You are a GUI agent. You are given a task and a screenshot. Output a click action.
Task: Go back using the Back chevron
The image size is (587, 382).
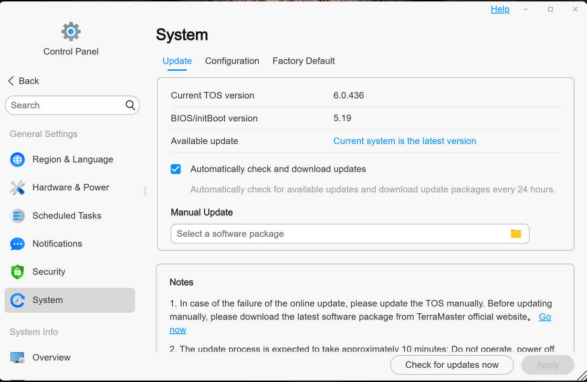click(x=11, y=81)
